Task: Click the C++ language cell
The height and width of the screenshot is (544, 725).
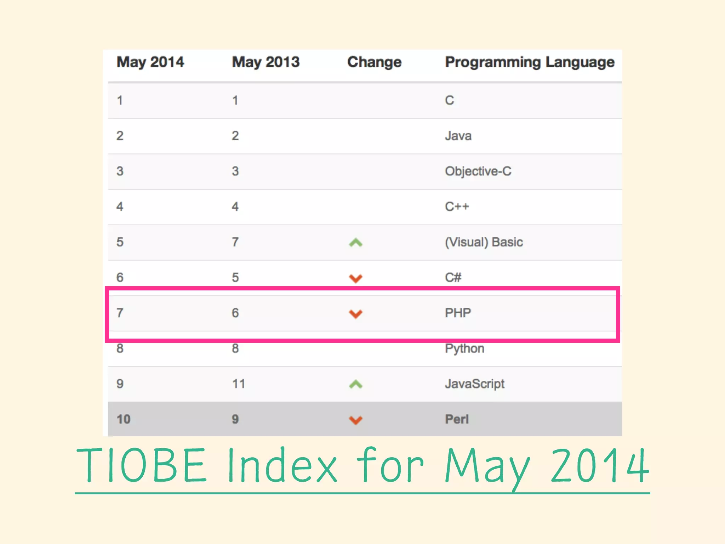Action: point(457,206)
